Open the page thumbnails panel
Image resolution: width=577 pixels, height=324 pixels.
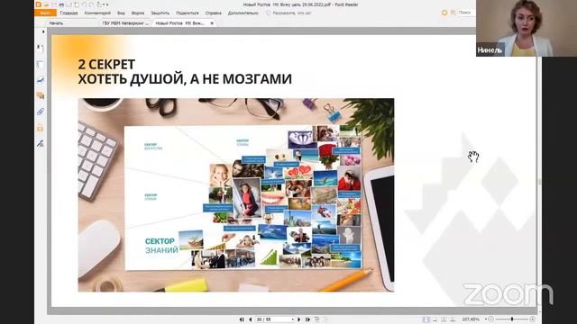point(40,64)
